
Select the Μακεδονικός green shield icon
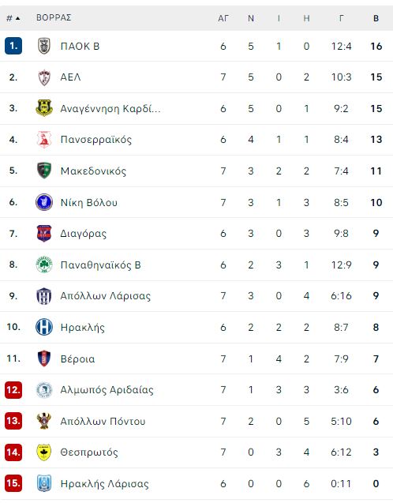44,171
